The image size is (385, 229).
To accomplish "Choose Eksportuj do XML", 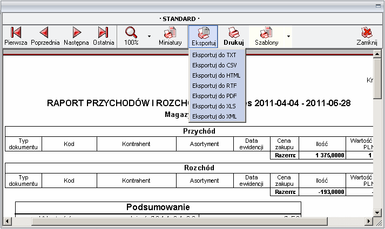I will (217, 116).
